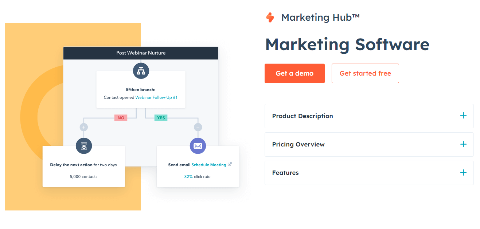The height and width of the screenshot is (229, 480).
Task: Select the NO branch label
Action: (x=121, y=118)
